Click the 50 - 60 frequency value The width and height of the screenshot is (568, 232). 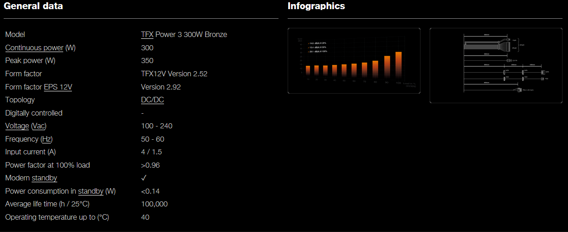tap(153, 139)
